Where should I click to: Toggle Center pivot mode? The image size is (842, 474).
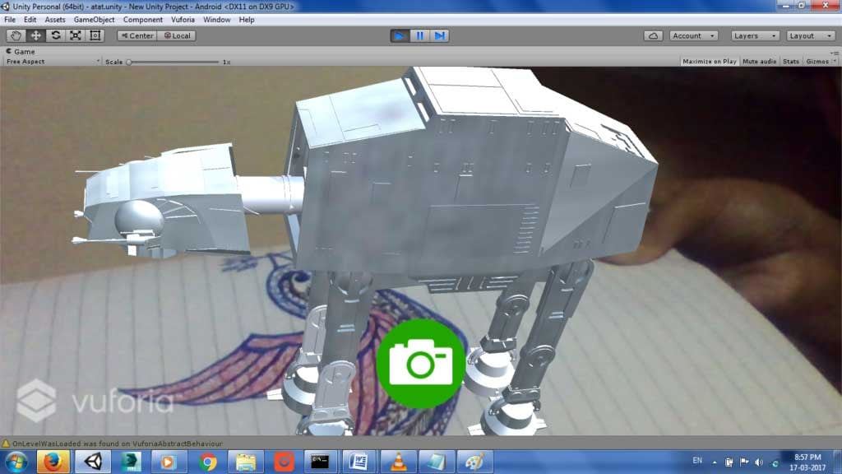[137, 35]
